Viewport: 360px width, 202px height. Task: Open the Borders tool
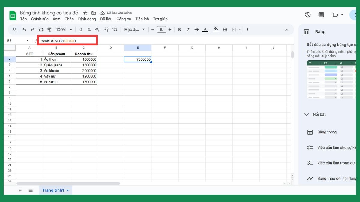coord(225,29)
